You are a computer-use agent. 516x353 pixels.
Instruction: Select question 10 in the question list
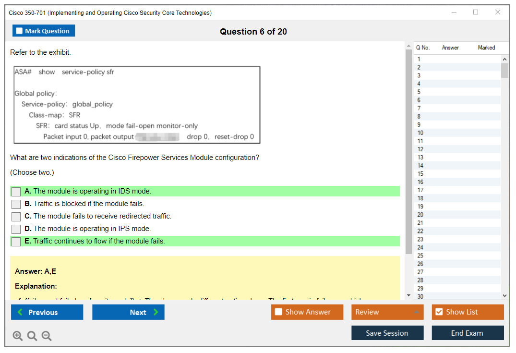click(x=432, y=133)
